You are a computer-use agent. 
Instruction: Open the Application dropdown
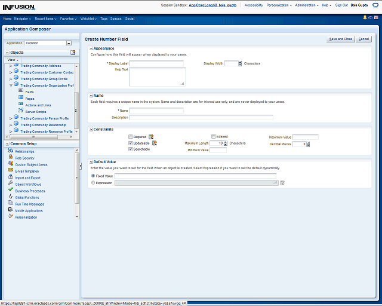coord(69,43)
